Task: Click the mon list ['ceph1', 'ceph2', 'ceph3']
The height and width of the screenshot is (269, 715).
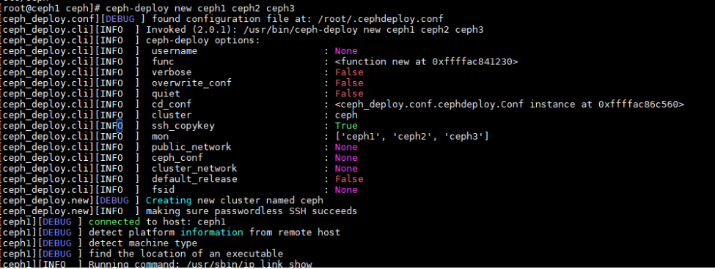Action: tap(411, 136)
